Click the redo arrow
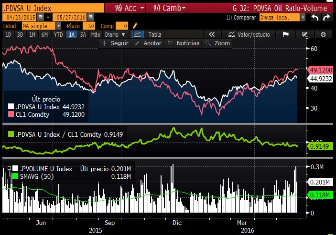The height and width of the screenshot is (235, 336). [326, 17]
